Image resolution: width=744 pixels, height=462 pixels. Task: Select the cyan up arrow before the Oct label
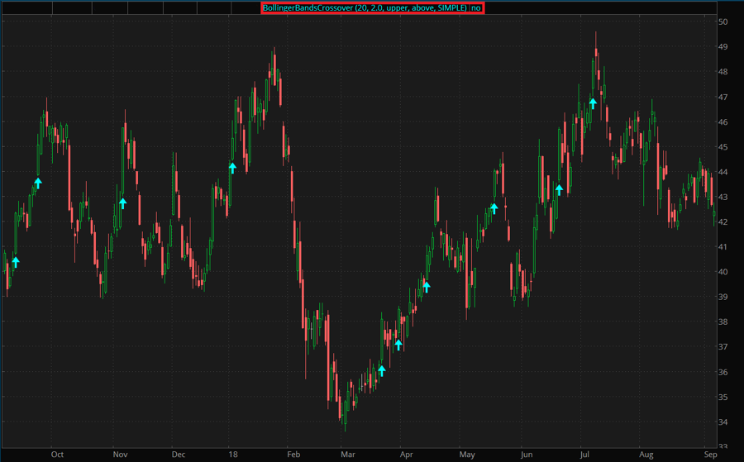coord(37,183)
